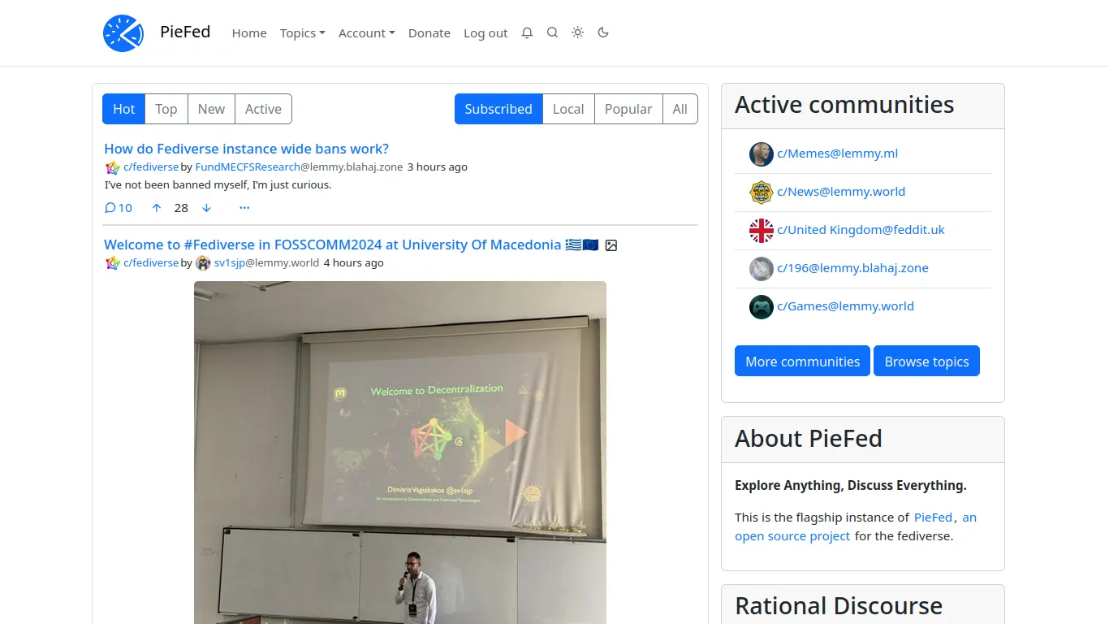Click the image indicator on the FOSSCOMM2024 post

(x=611, y=245)
